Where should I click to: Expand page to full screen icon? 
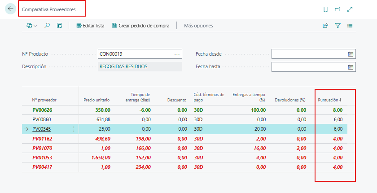[350, 9]
